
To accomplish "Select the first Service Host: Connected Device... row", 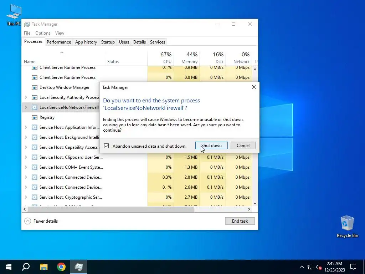I will tap(137, 177).
